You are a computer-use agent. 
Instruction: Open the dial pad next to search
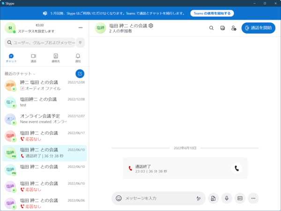pyautogui.click(x=80, y=43)
